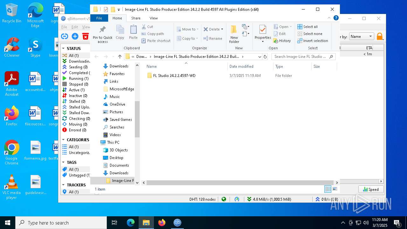Open Quick Access Toolbar customize dropdown
407x229 pixels.
[x=119, y=10]
